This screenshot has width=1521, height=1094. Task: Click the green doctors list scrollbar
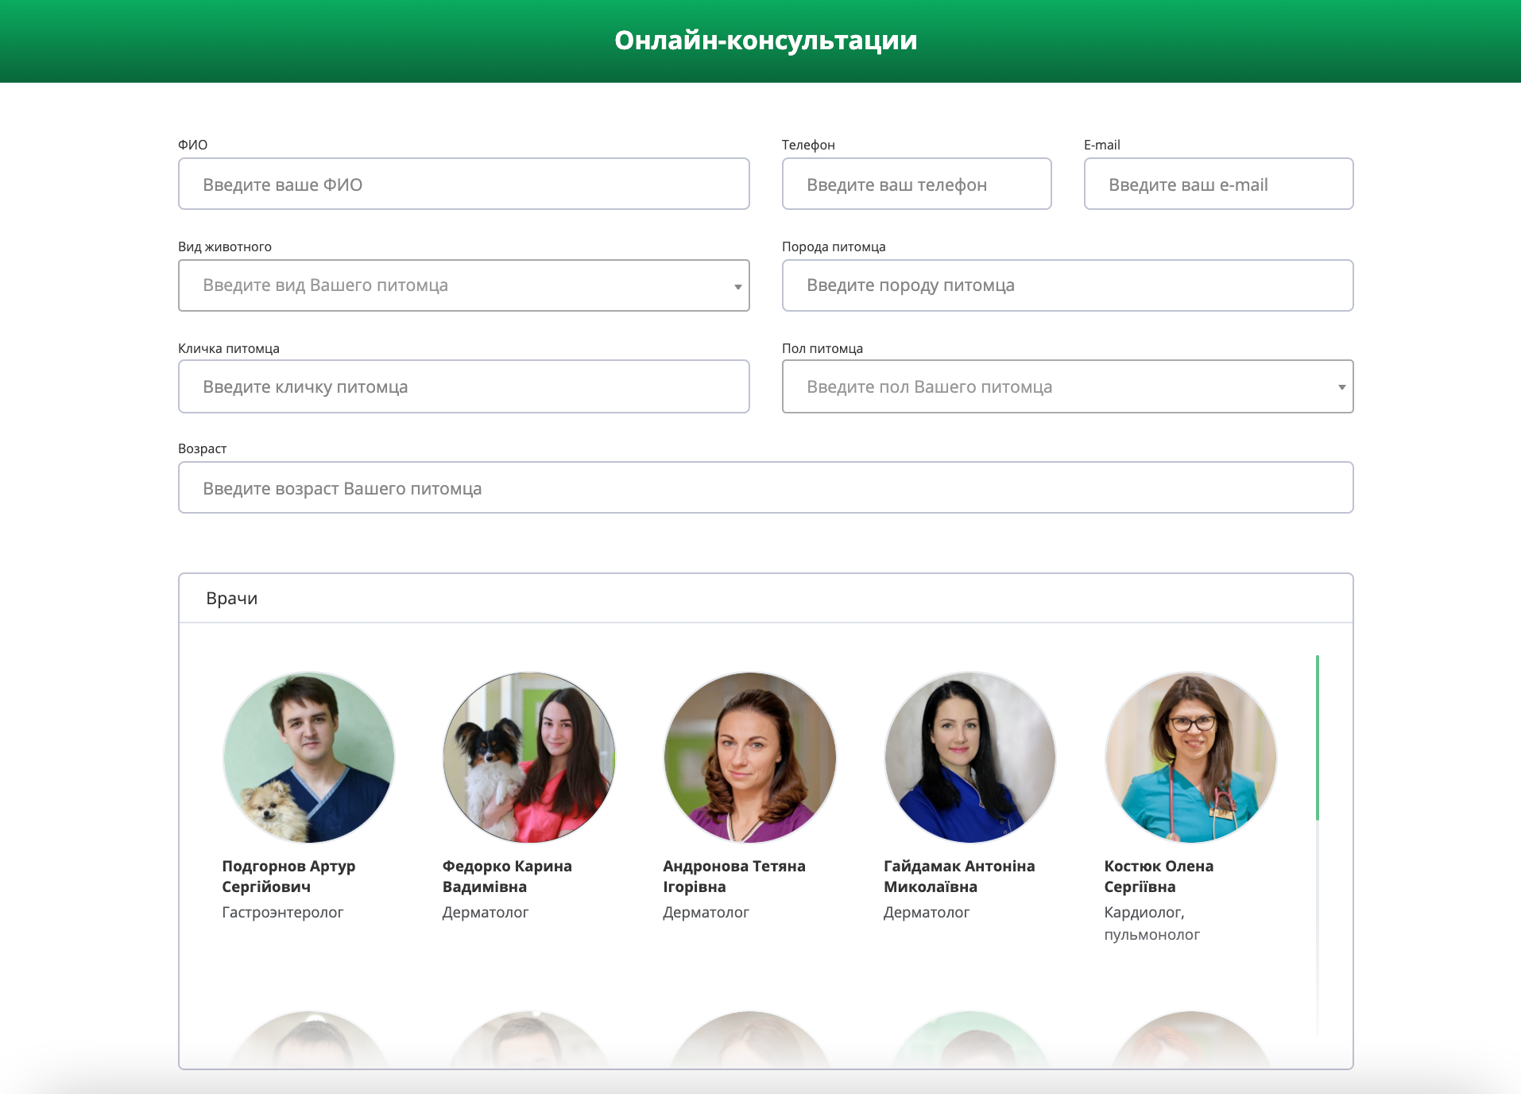(1317, 738)
